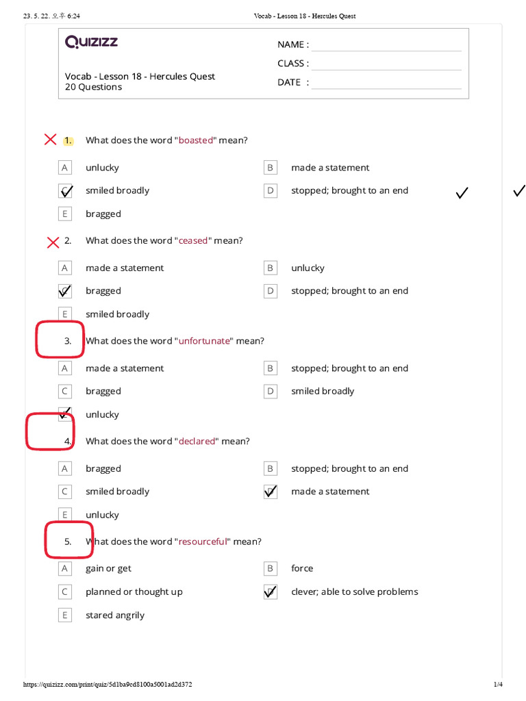Image resolution: width=526 pixels, height=701 pixels.
Task: Click the red X beside question 1
Action: tap(51, 140)
